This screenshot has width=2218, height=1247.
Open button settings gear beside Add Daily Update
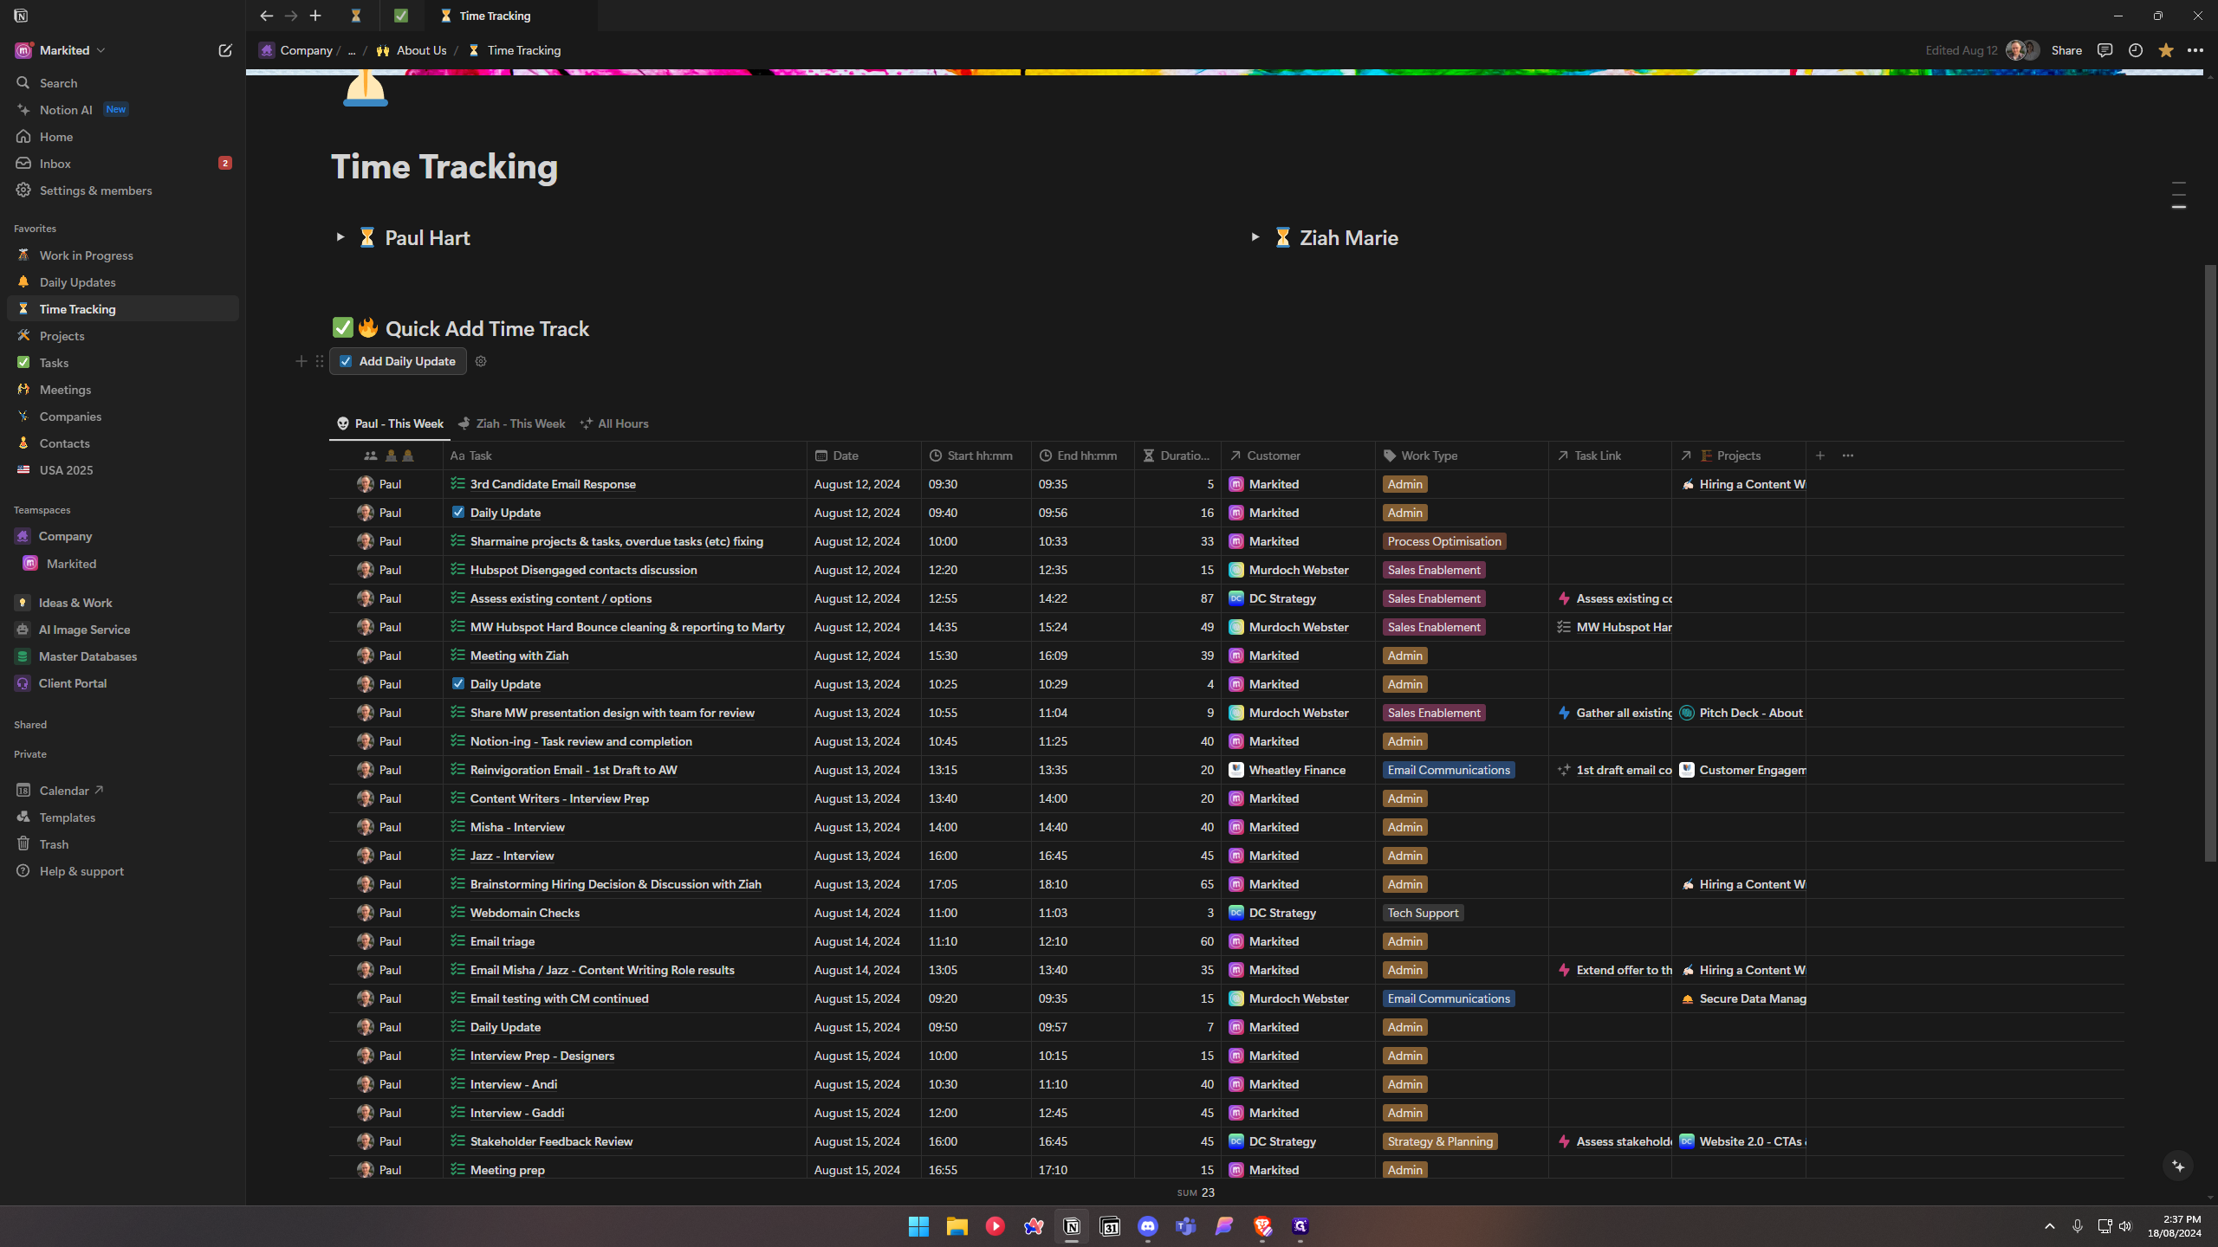pos(481,361)
